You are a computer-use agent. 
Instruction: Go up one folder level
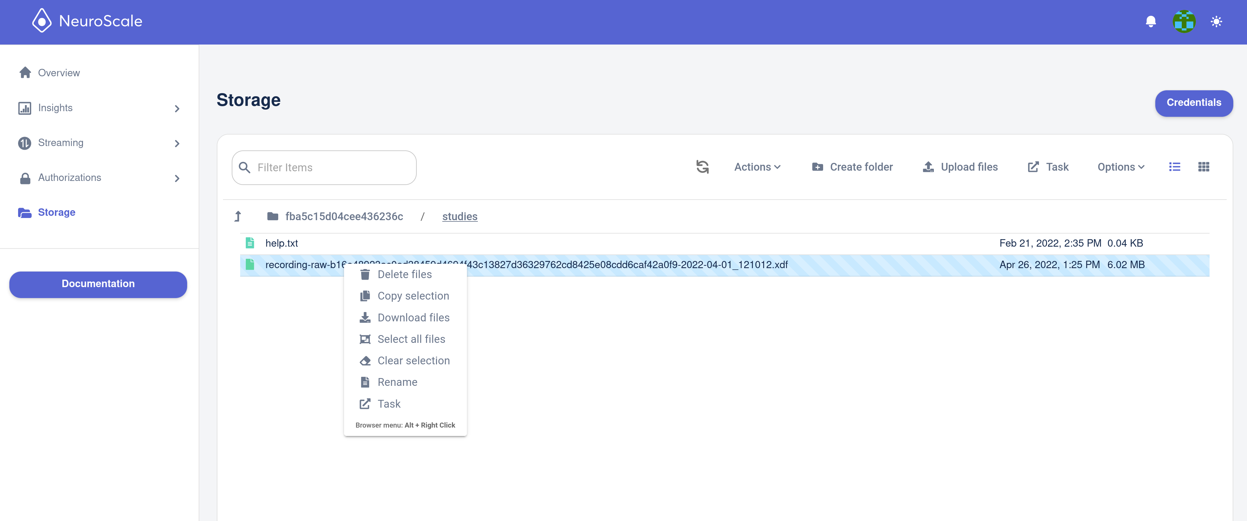238,216
